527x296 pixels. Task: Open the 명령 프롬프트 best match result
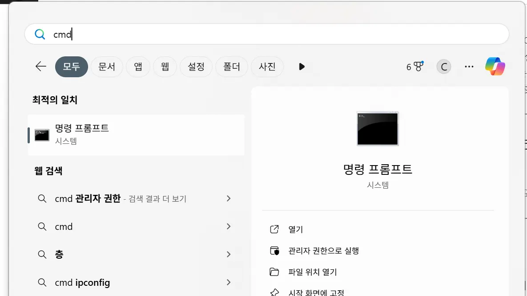tap(136, 134)
